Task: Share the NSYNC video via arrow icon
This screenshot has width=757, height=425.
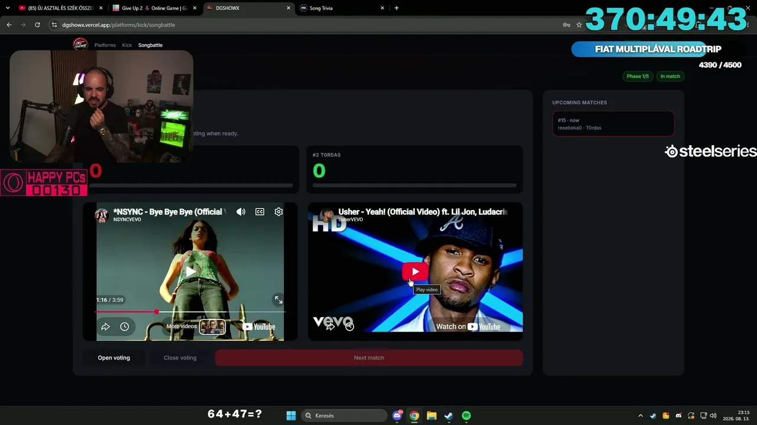Action: point(105,326)
